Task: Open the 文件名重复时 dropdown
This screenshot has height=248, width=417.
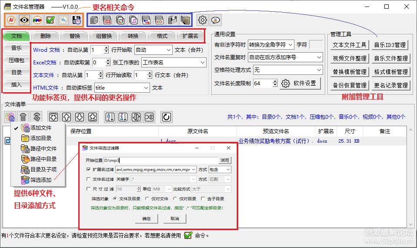Action: click(285, 57)
